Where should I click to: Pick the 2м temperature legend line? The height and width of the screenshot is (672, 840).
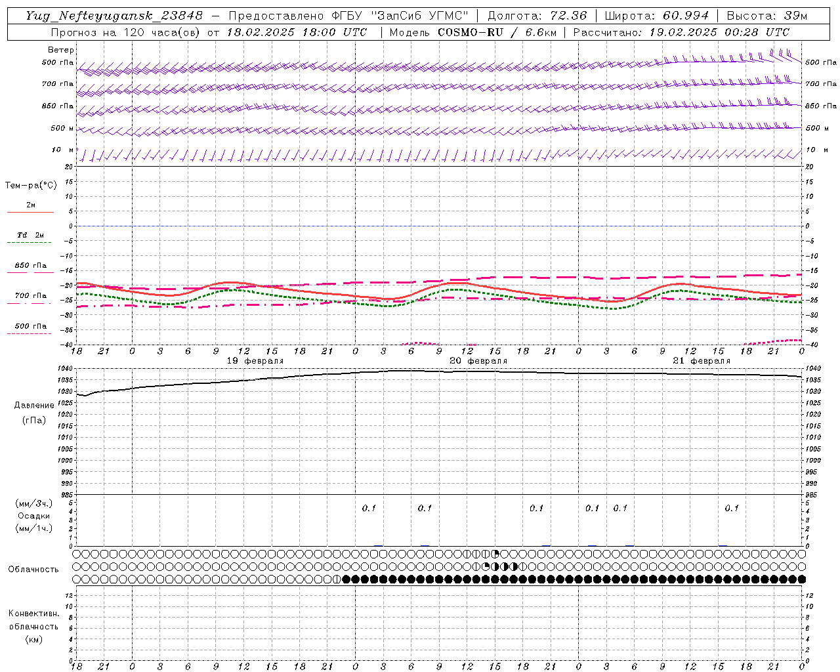(x=30, y=212)
